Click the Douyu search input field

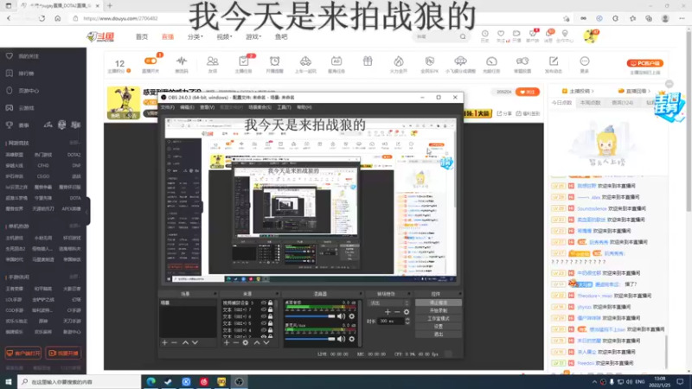click(436, 36)
